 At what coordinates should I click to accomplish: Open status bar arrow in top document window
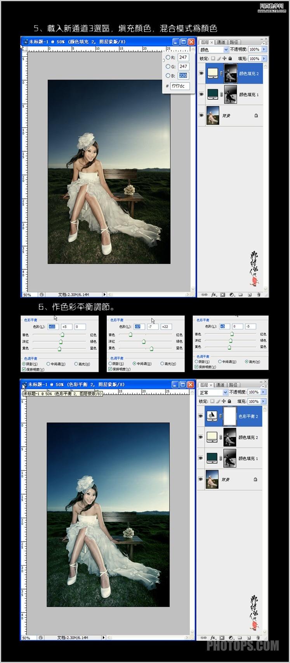(x=104, y=295)
